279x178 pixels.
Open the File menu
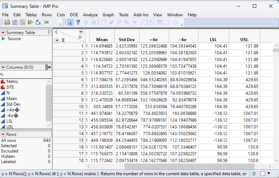[x=5, y=15]
